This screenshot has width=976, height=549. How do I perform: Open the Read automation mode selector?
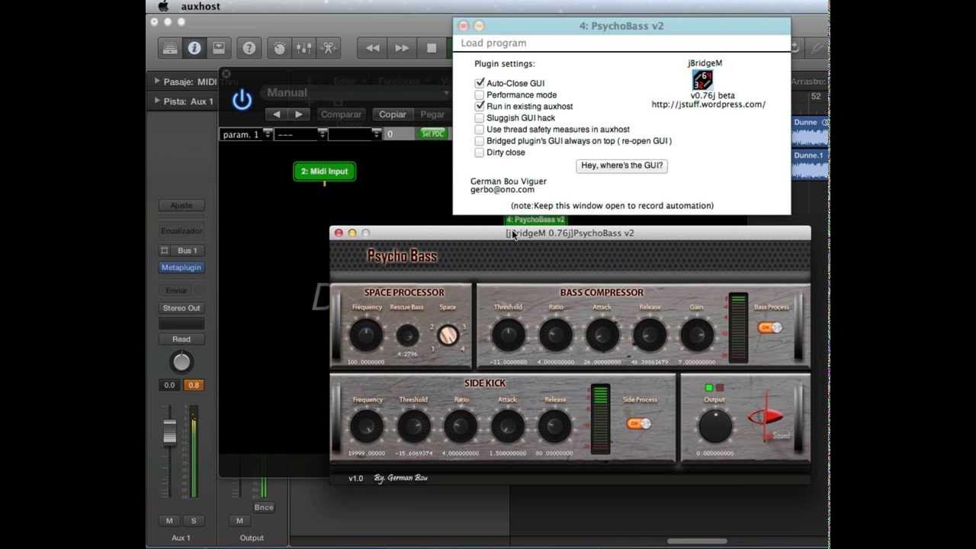click(x=181, y=339)
